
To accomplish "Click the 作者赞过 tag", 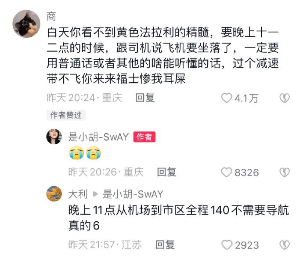I will point(66,115).
